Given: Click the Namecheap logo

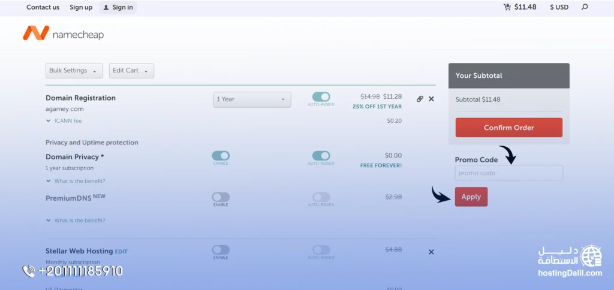Looking at the screenshot, I should tap(64, 34).
